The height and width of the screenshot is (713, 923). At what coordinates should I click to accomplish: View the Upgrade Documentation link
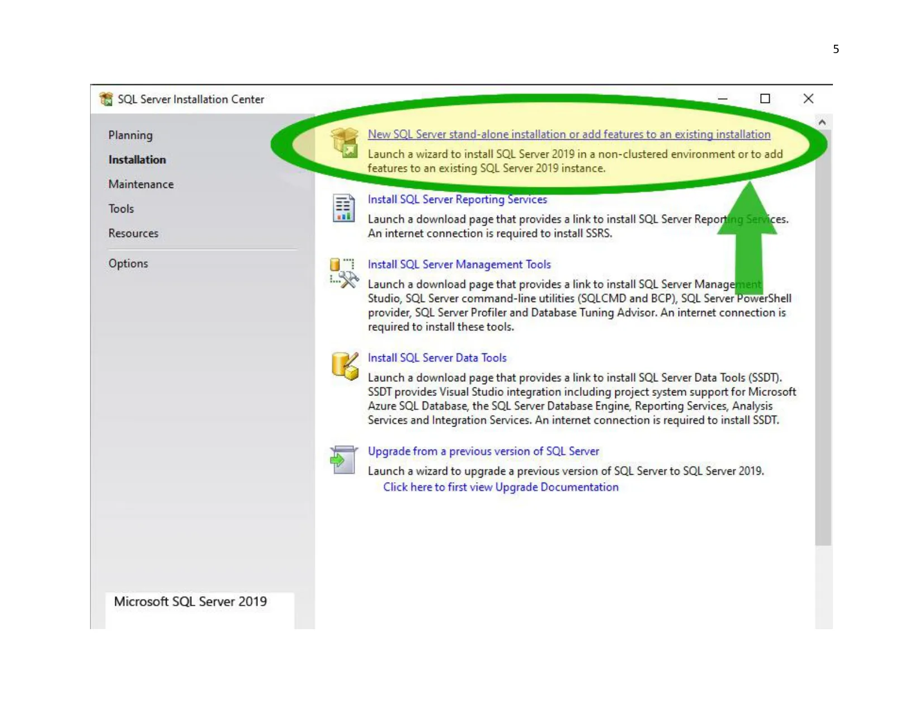(501, 487)
